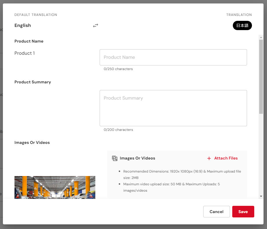The width and height of the screenshot is (267, 229).
Task: Click the picture icon beside Images Or Videos
Action: coord(115,158)
